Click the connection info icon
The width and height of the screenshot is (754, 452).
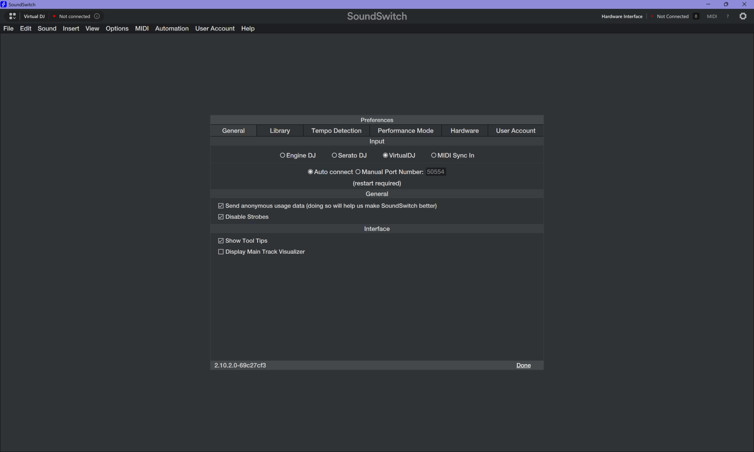coord(97,16)
